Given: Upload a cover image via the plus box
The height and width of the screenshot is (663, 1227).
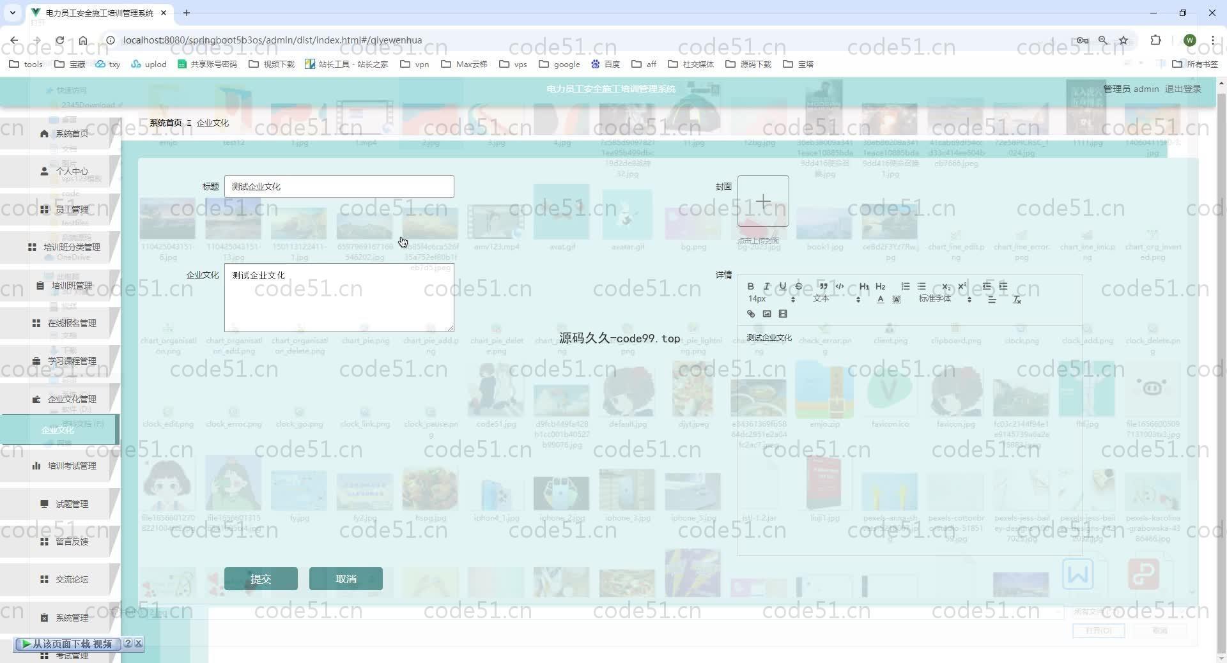Looking at the screenshot, I should coord(763,201).
